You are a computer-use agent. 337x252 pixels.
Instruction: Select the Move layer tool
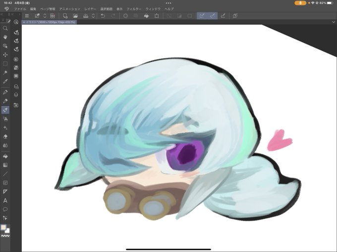[x=5, y=55]
